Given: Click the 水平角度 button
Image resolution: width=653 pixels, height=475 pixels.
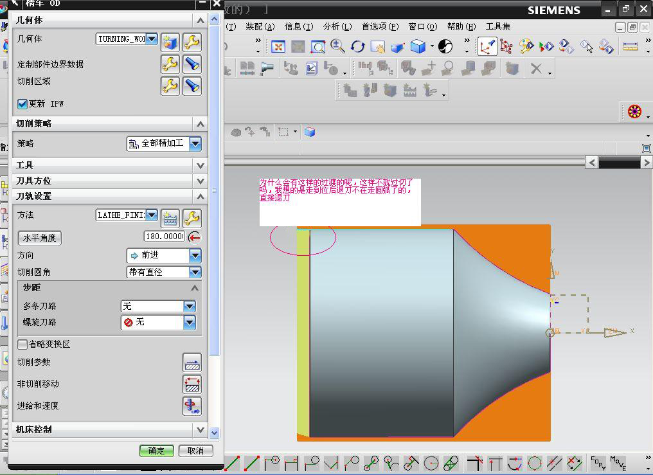Looking at the screenshot, I should (x=40, y=238).
